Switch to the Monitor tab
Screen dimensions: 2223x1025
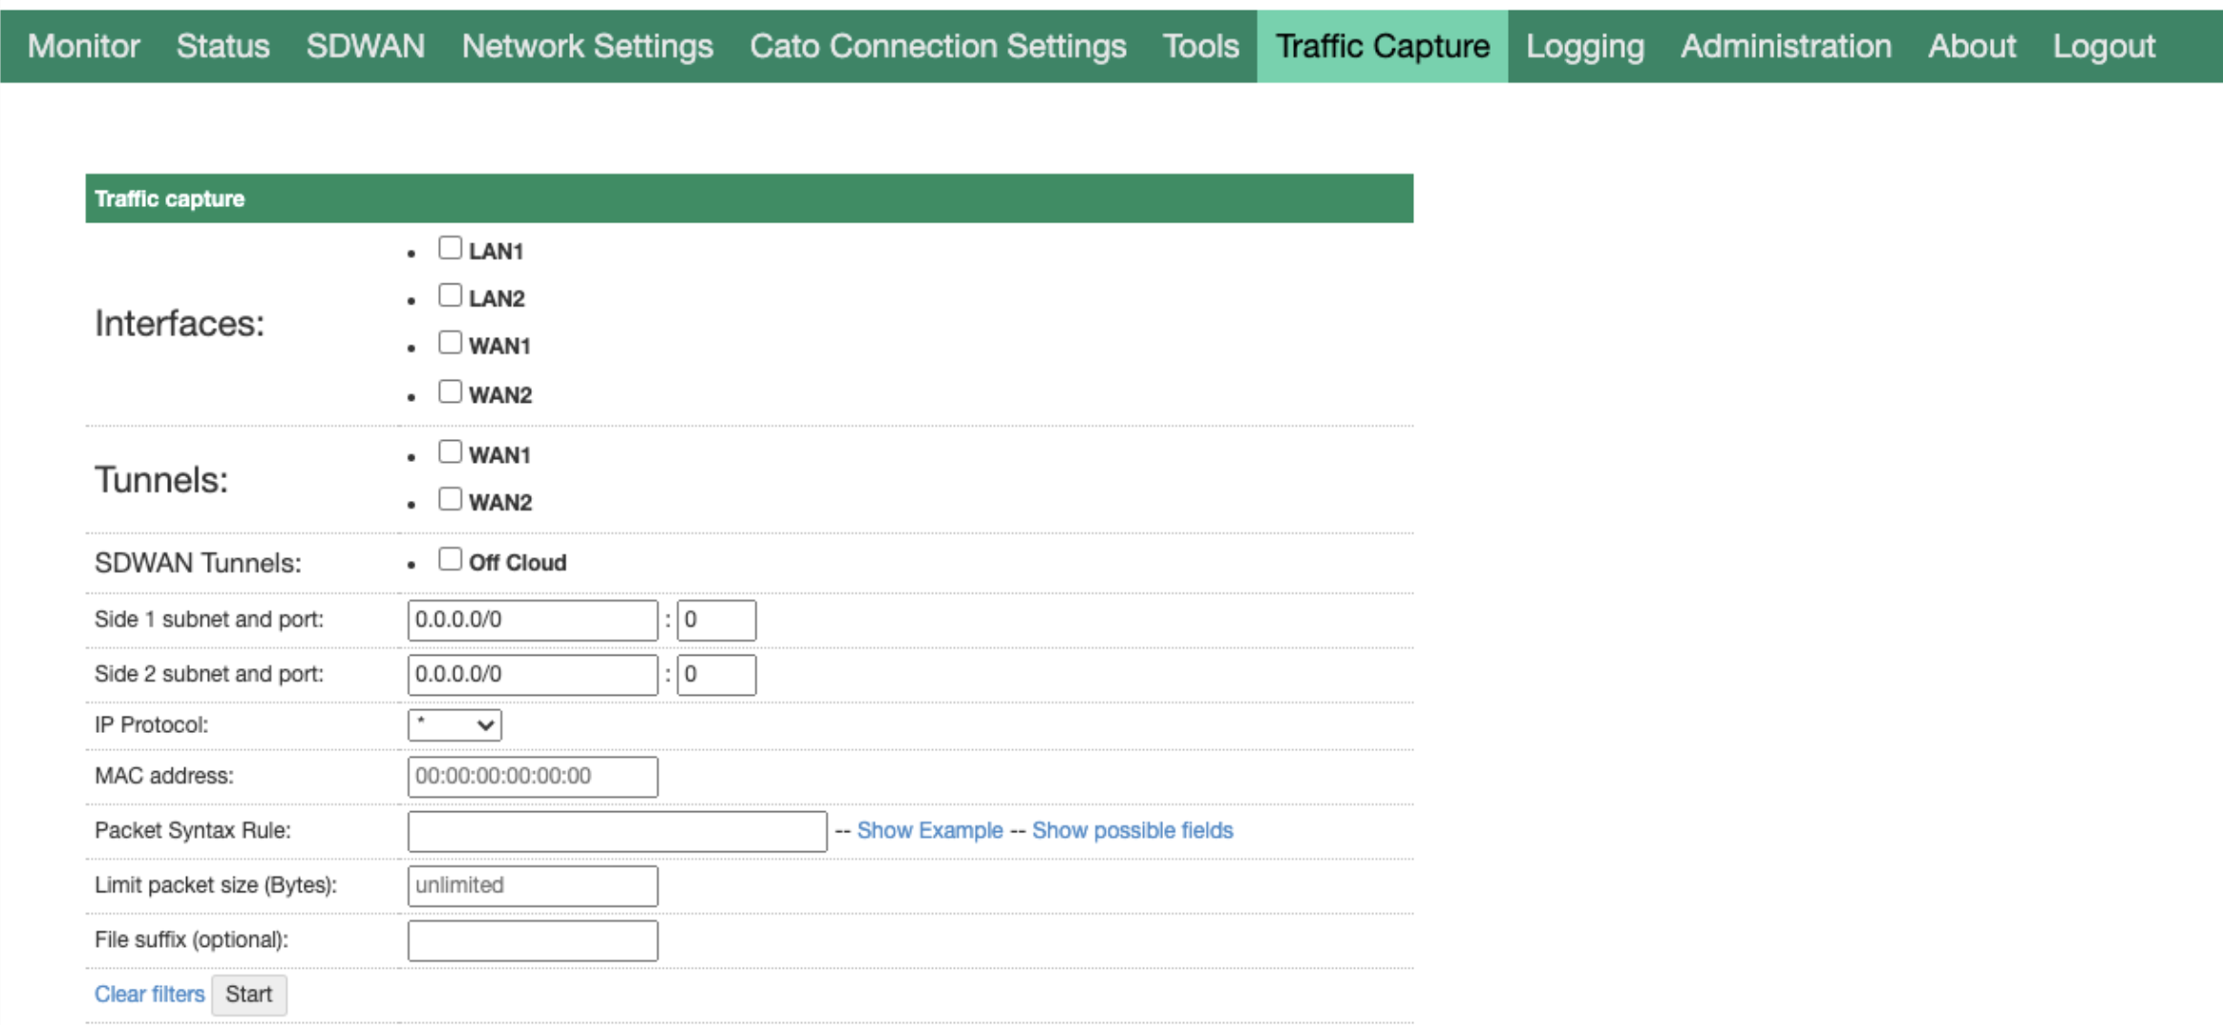tap(81, 45)
